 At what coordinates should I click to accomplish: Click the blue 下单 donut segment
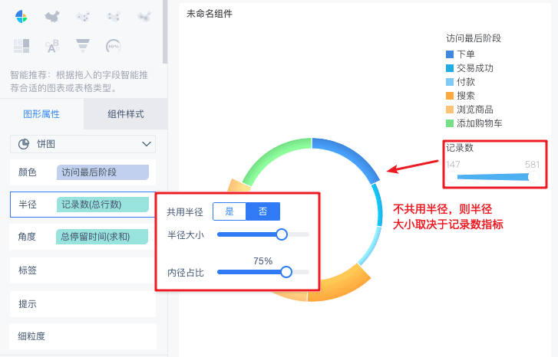click(x=349, y=156)
